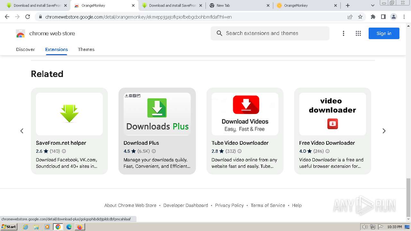
Task: Show previous related extensions
Action: coord(22,131)
